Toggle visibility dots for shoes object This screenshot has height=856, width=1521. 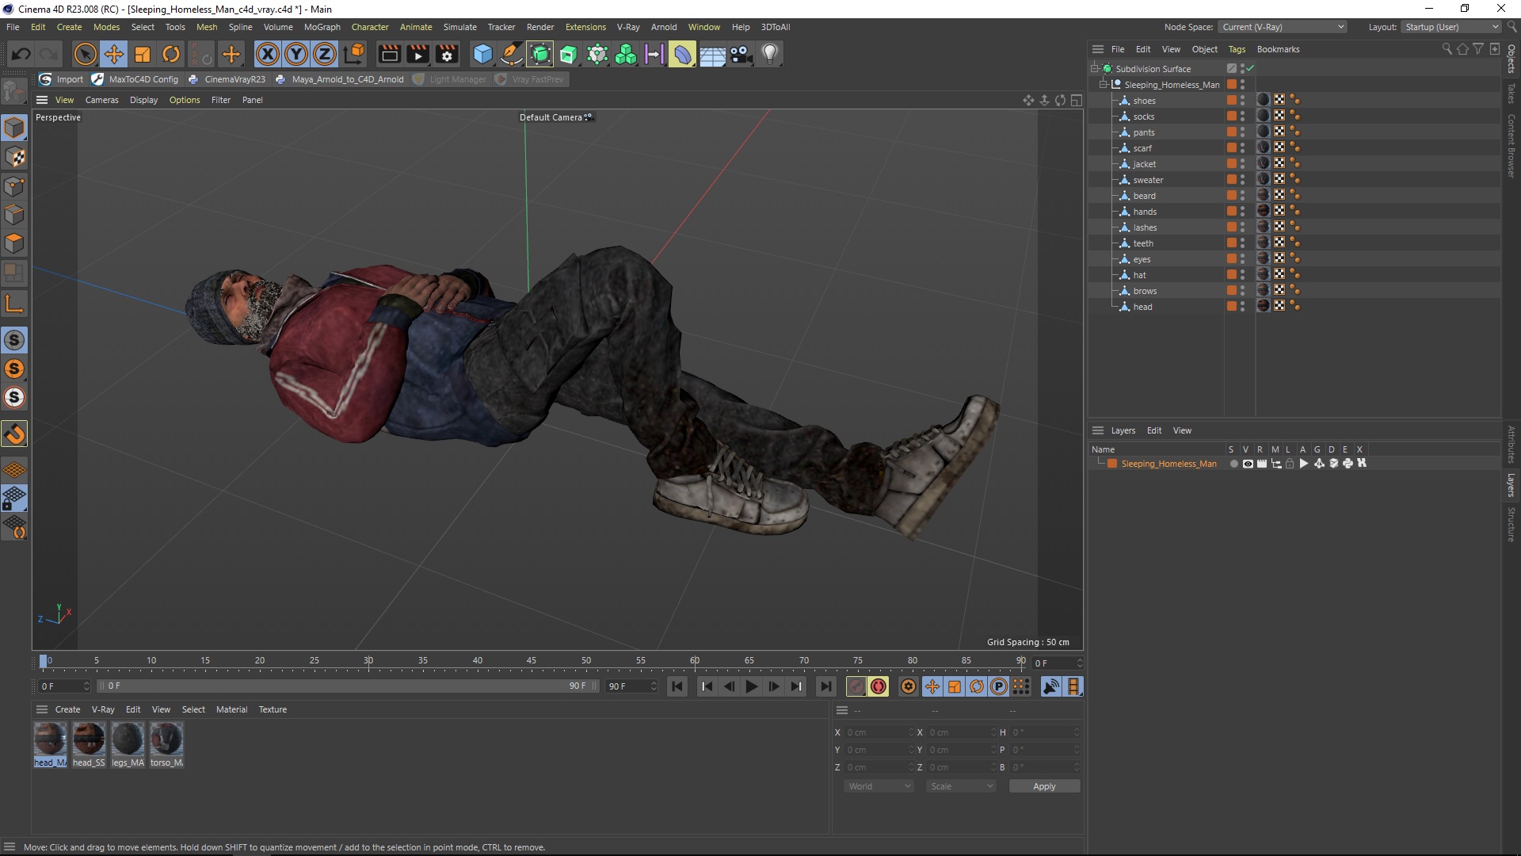coord(1242,101)
